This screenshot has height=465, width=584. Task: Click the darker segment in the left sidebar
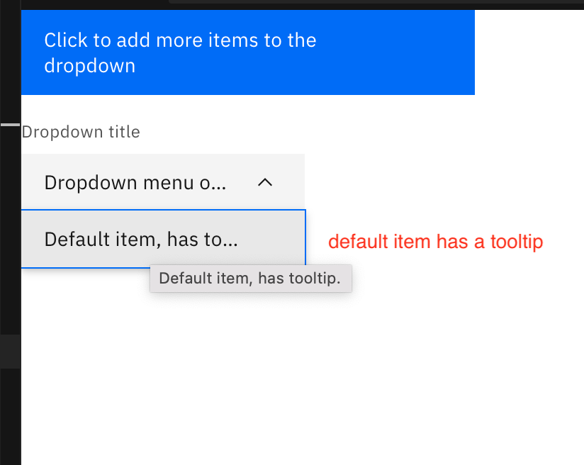click(x=10, y=351)
